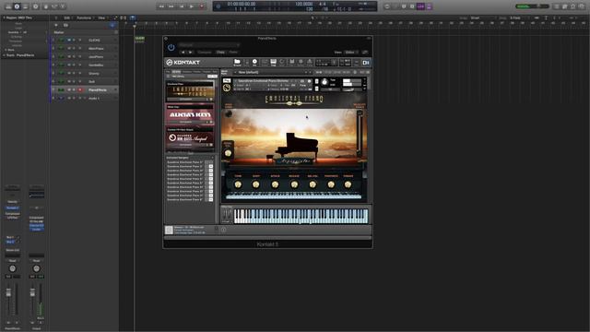Click the Stop transport button
This screenshot has height=332, width=590.
pos(182,6)
